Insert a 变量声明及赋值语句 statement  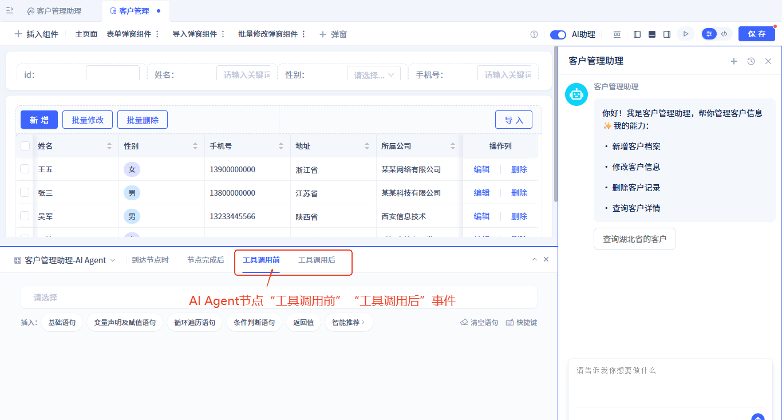125,323
